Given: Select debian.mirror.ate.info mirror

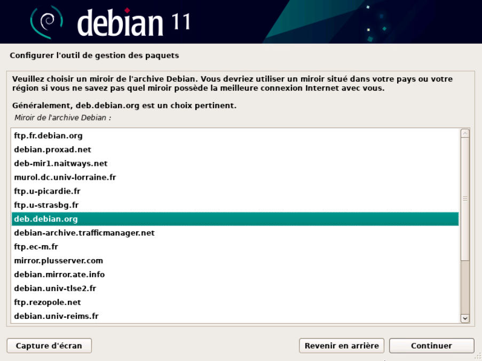Looking at the screenshot, I should click(x=59, y=275).
